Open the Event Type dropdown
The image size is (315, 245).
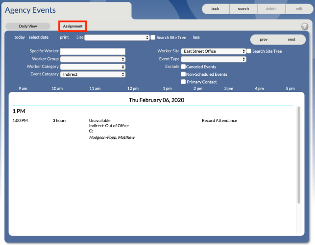click(x=214, y=59)
